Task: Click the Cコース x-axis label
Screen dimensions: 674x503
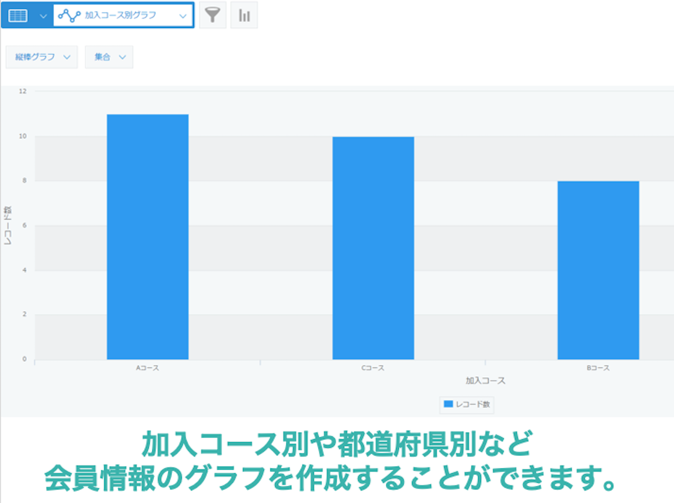Action: (373, 368)
